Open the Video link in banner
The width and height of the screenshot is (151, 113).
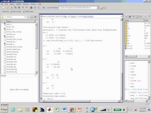click(x=65, y=17)
